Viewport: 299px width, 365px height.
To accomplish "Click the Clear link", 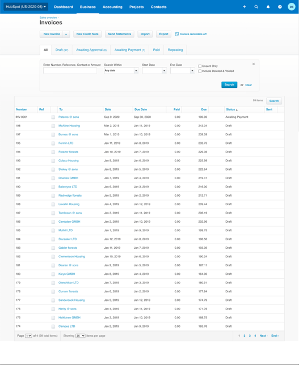I will click(249, 85).
